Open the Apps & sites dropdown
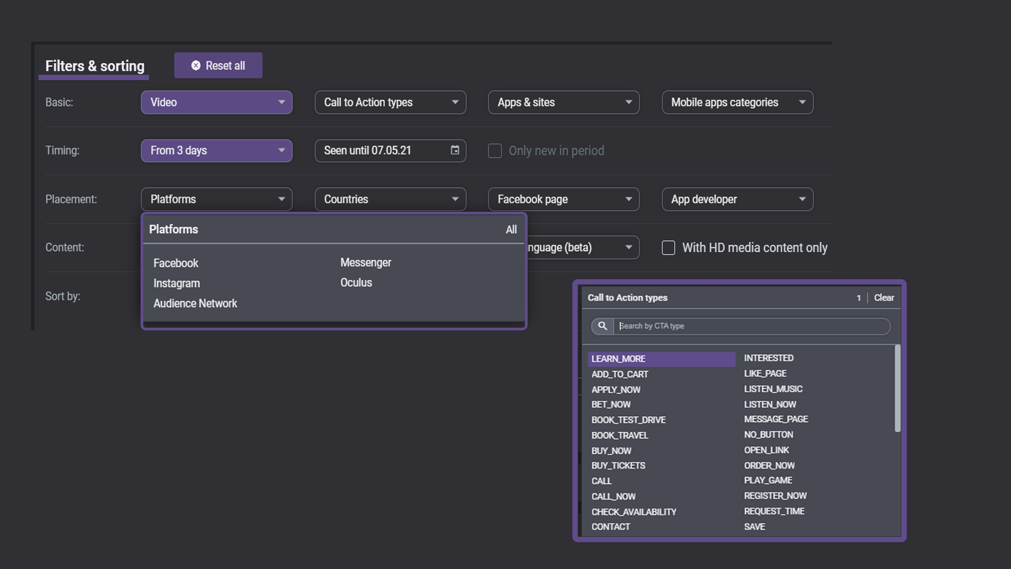1011x569 pixels. (x=563, y=102)
